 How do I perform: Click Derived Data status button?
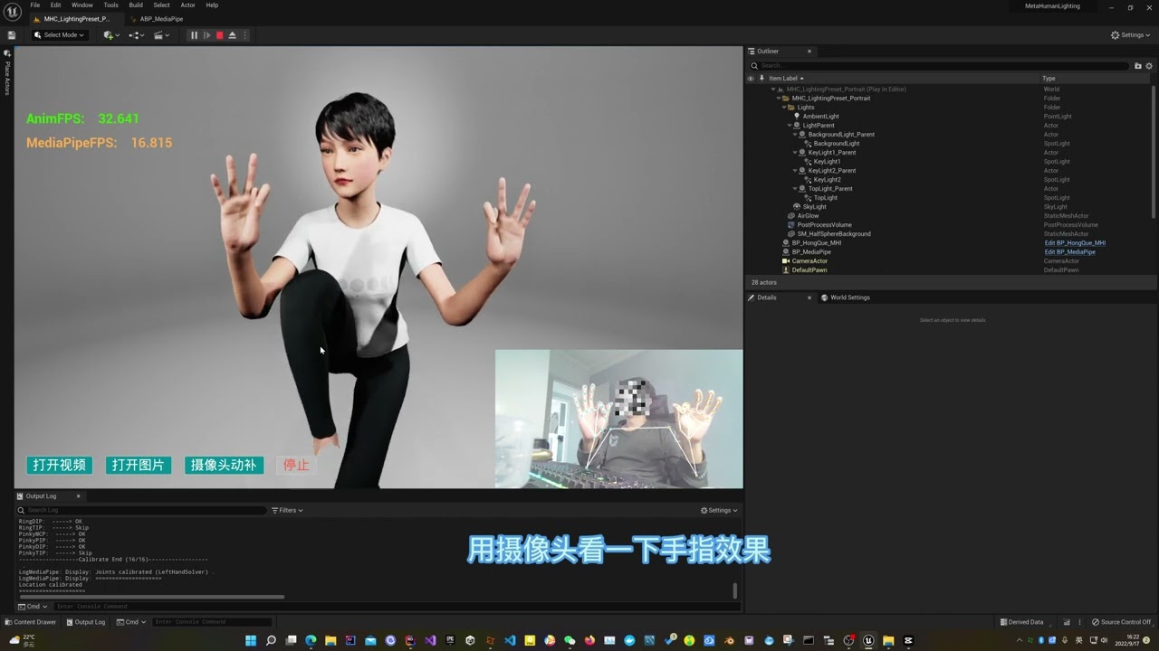pyautogui.click(x=1021, y=622)
